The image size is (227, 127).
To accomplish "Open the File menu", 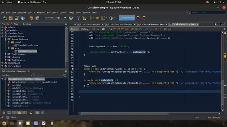I will pyautogui.click(x=2, y=13).
